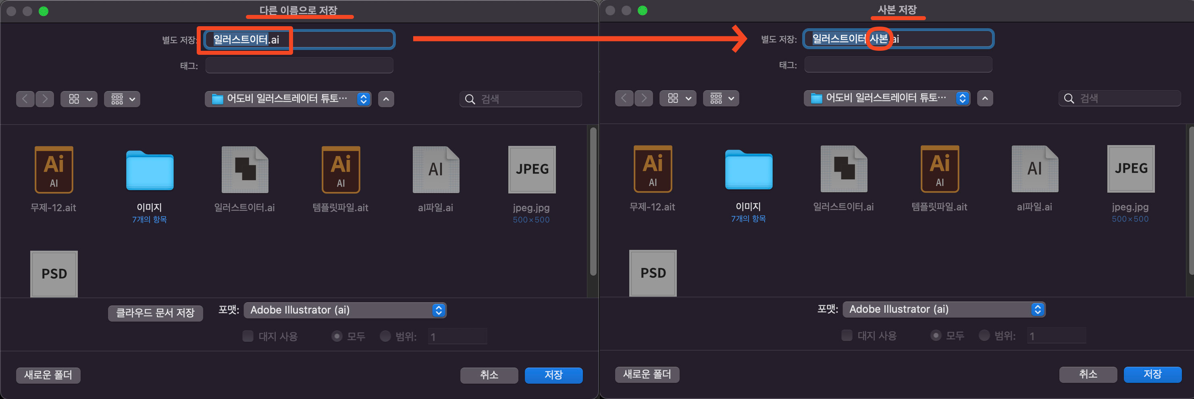The height and width of the screenshot is (399, 1194).
Task: Click 저장 in Save As dialog
Action: (x=553, y=375)
